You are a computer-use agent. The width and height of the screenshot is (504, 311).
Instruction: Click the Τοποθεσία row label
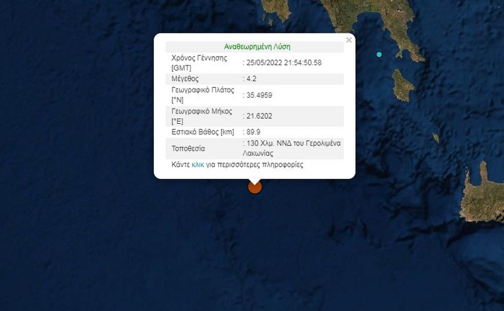pyautogui.click(x=188, y=148)
